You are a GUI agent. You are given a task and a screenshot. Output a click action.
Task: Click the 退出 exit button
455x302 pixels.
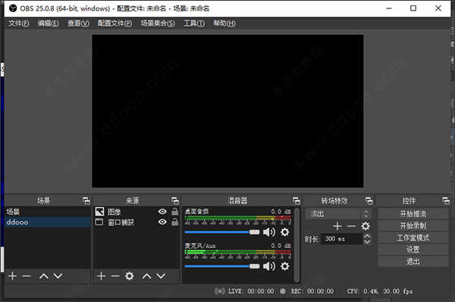tap(413, 262)
